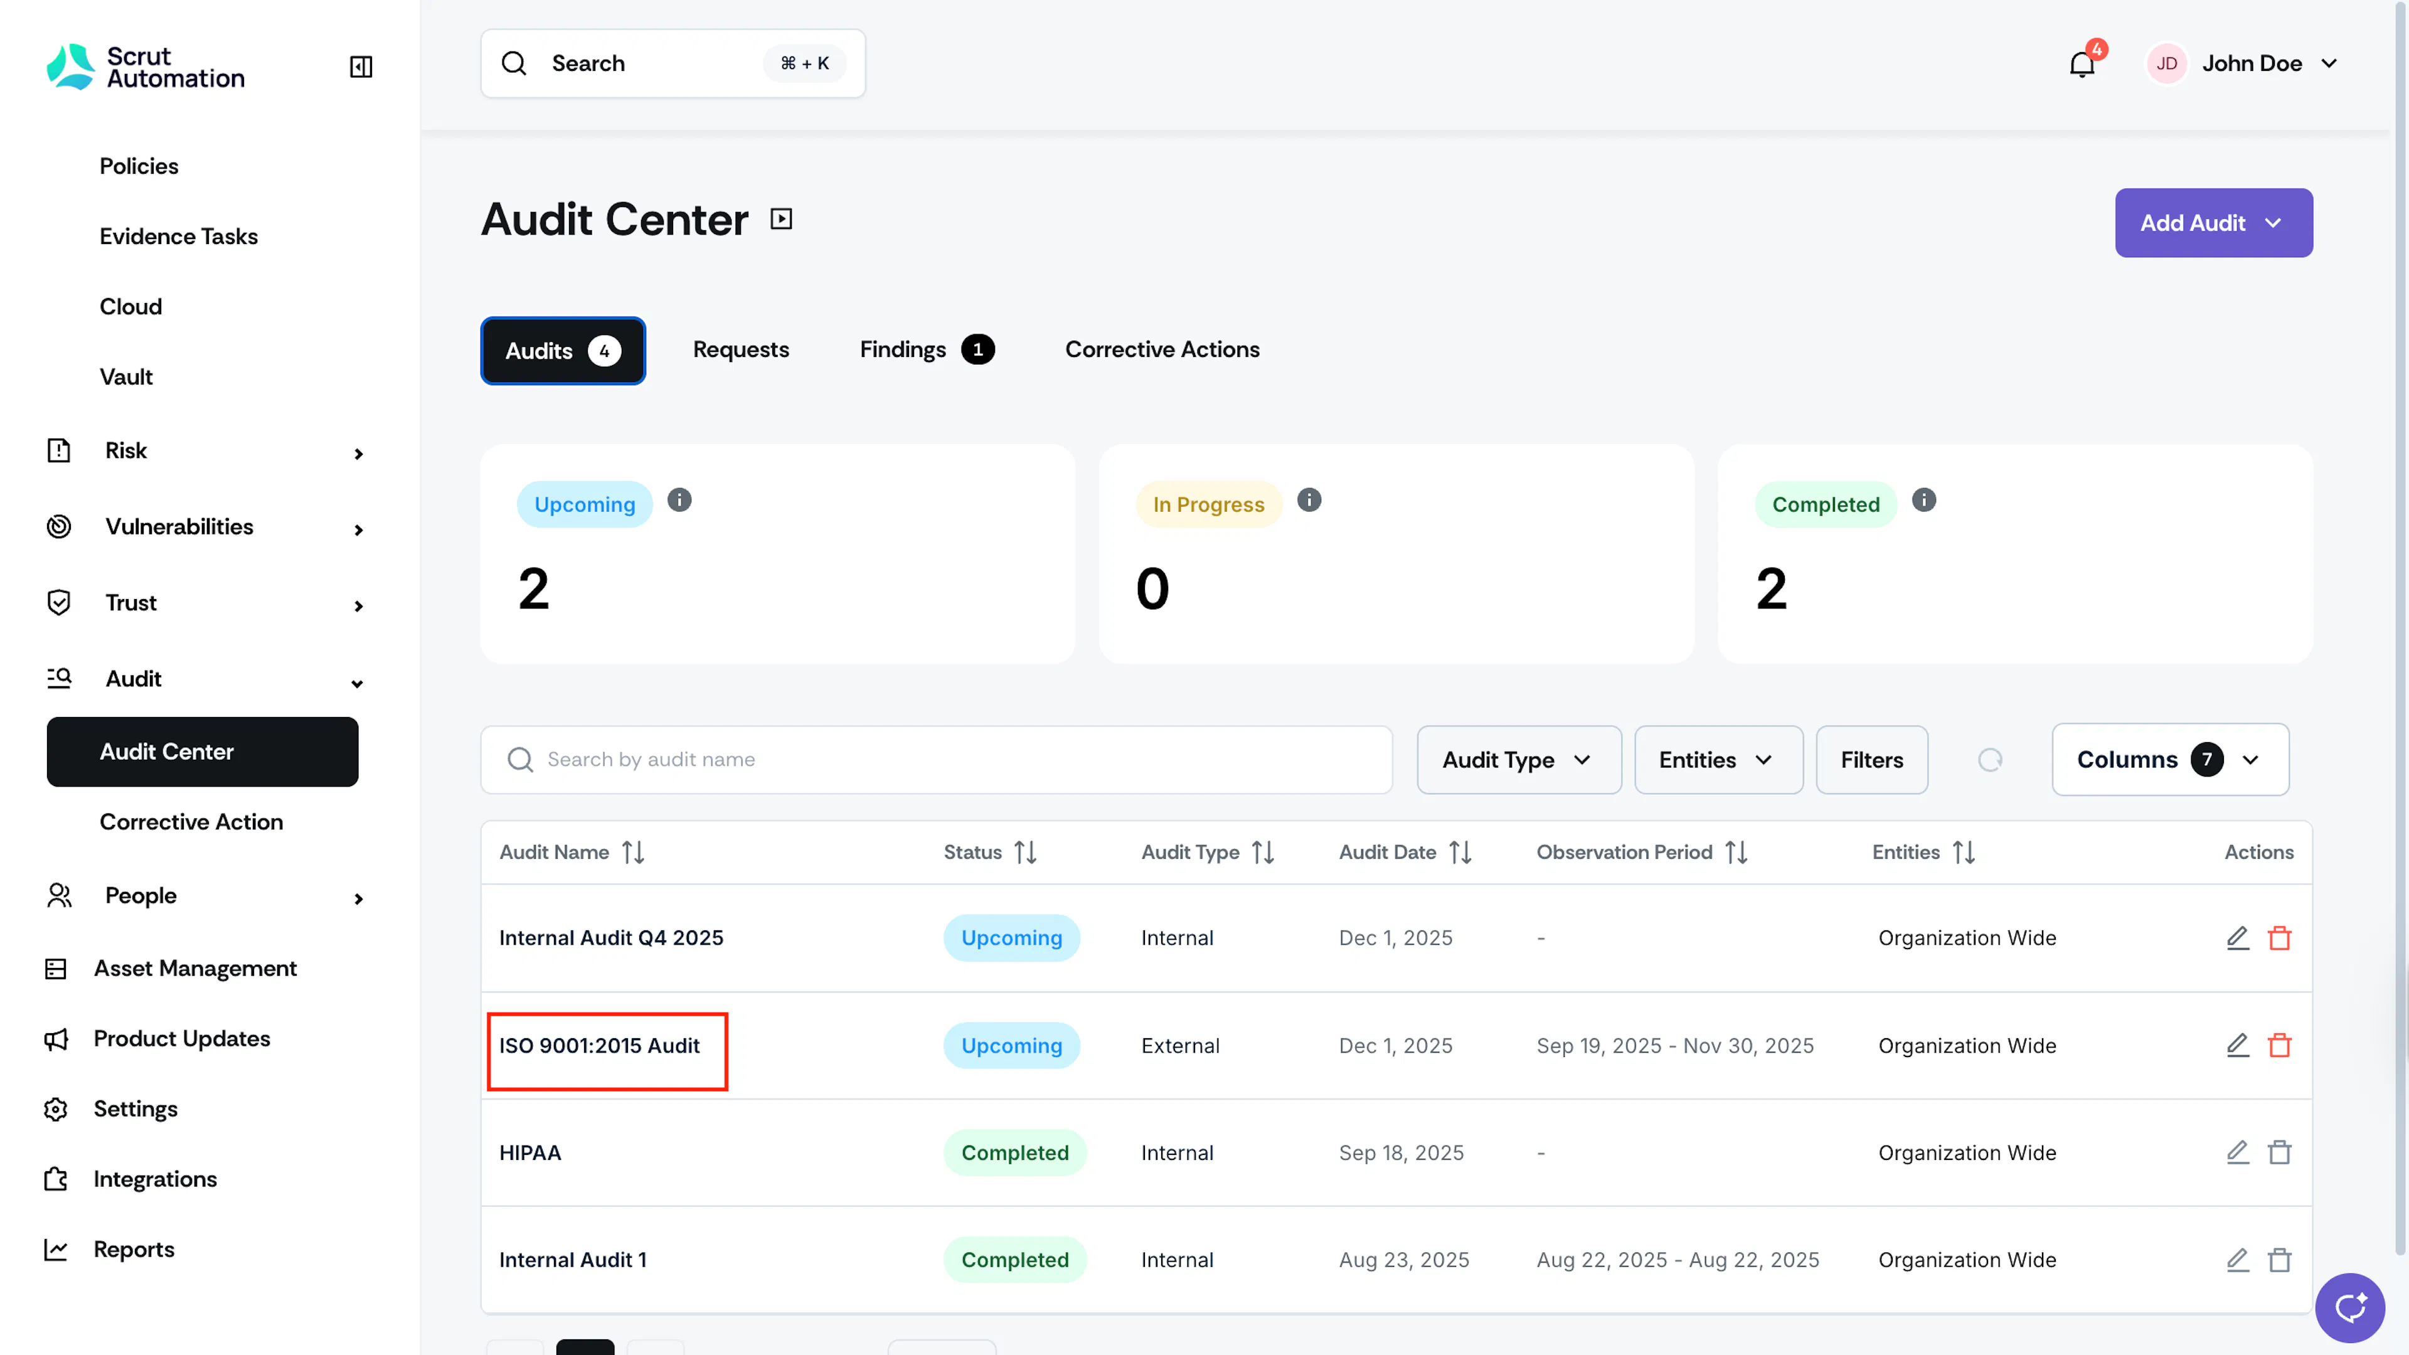This screenshot has width=2409, height=1355.
Task: Open the chat support bubble
Action: (2349, 1307)
